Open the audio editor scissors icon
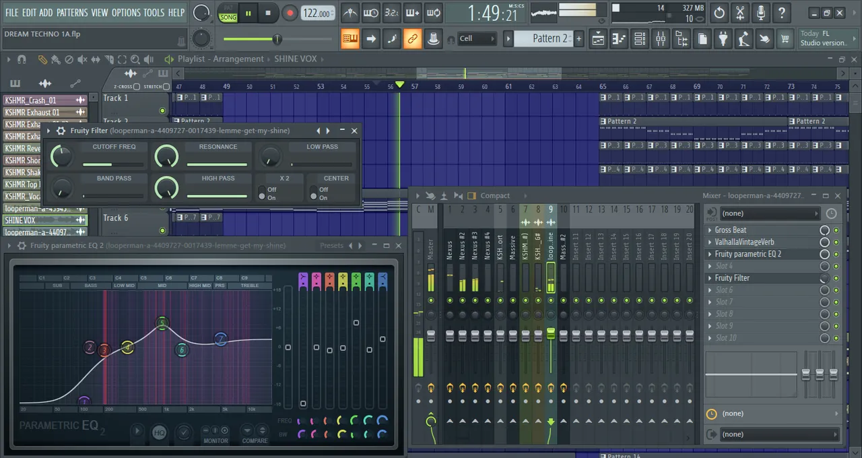This screenshot has width=862, height=458. click(740, 13)
